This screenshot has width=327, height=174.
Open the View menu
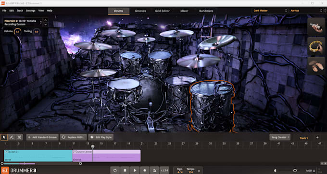click(x=41, y=11)
